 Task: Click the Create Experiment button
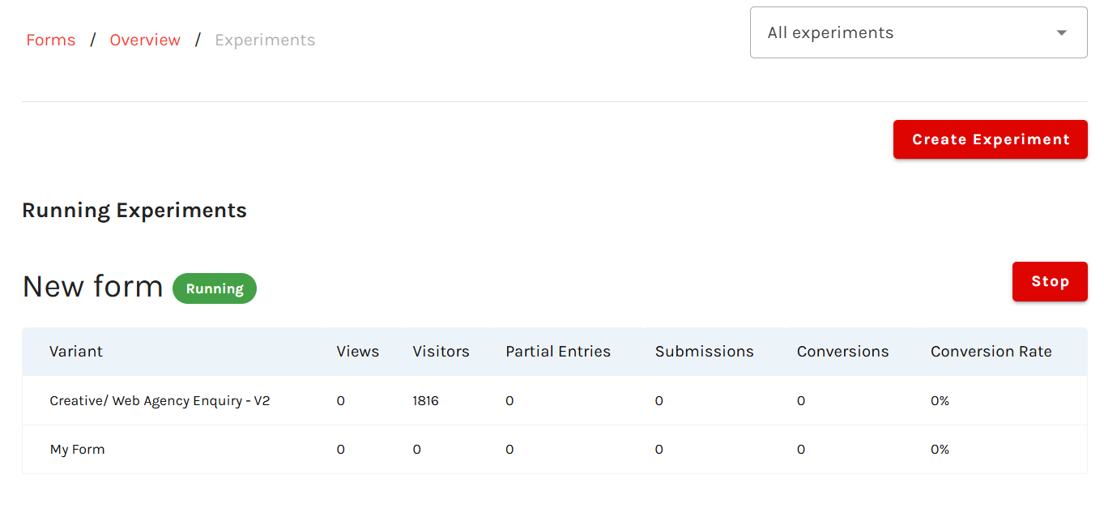(990, 139)
